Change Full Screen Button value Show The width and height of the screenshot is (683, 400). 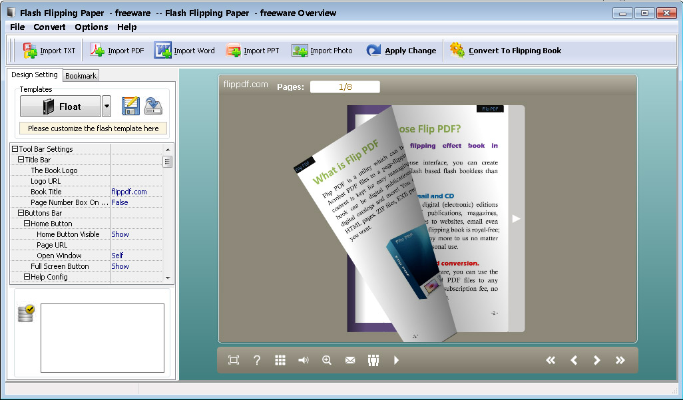point(136,266)
